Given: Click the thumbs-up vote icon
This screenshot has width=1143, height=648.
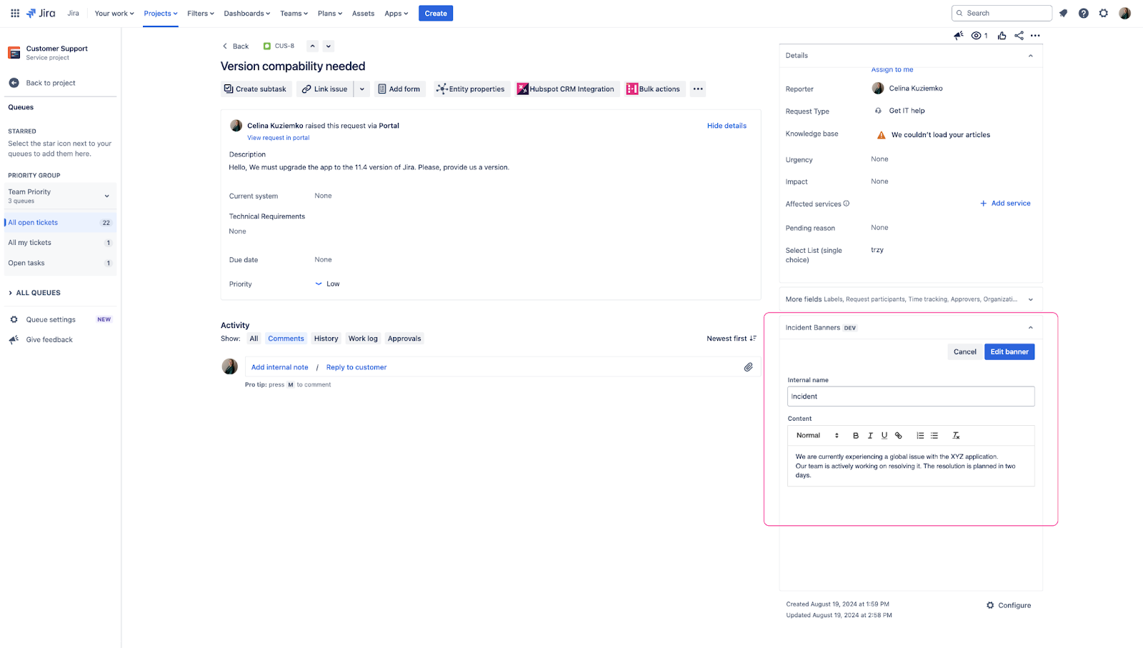Looking at the screenshot, I should (x=1002, y=36).
